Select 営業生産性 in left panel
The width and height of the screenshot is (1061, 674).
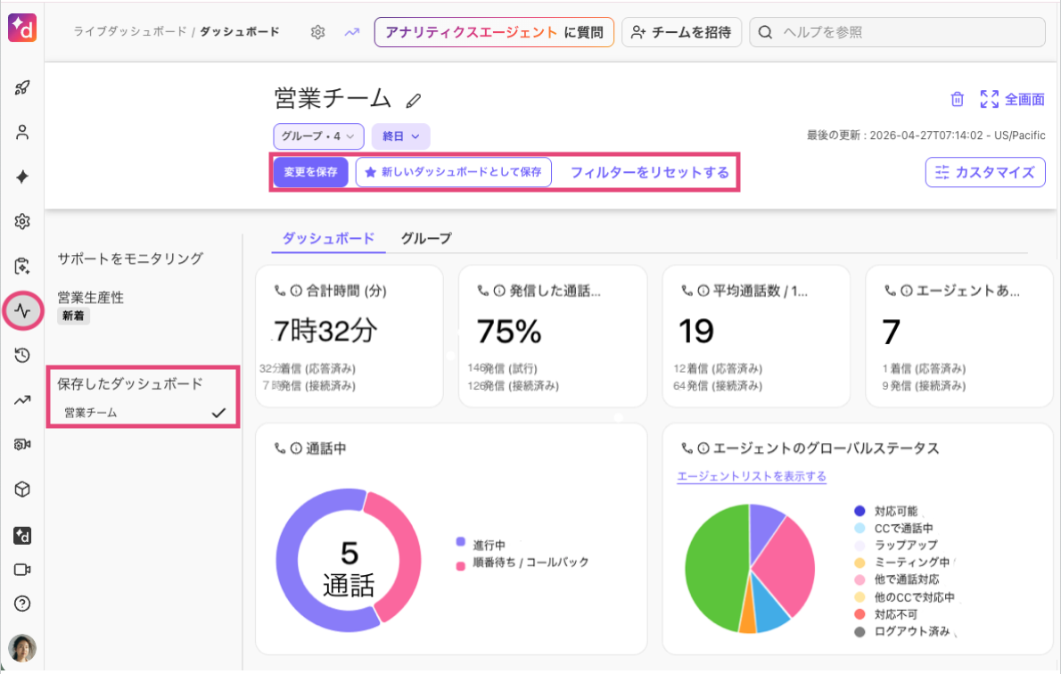coord(91,298)
